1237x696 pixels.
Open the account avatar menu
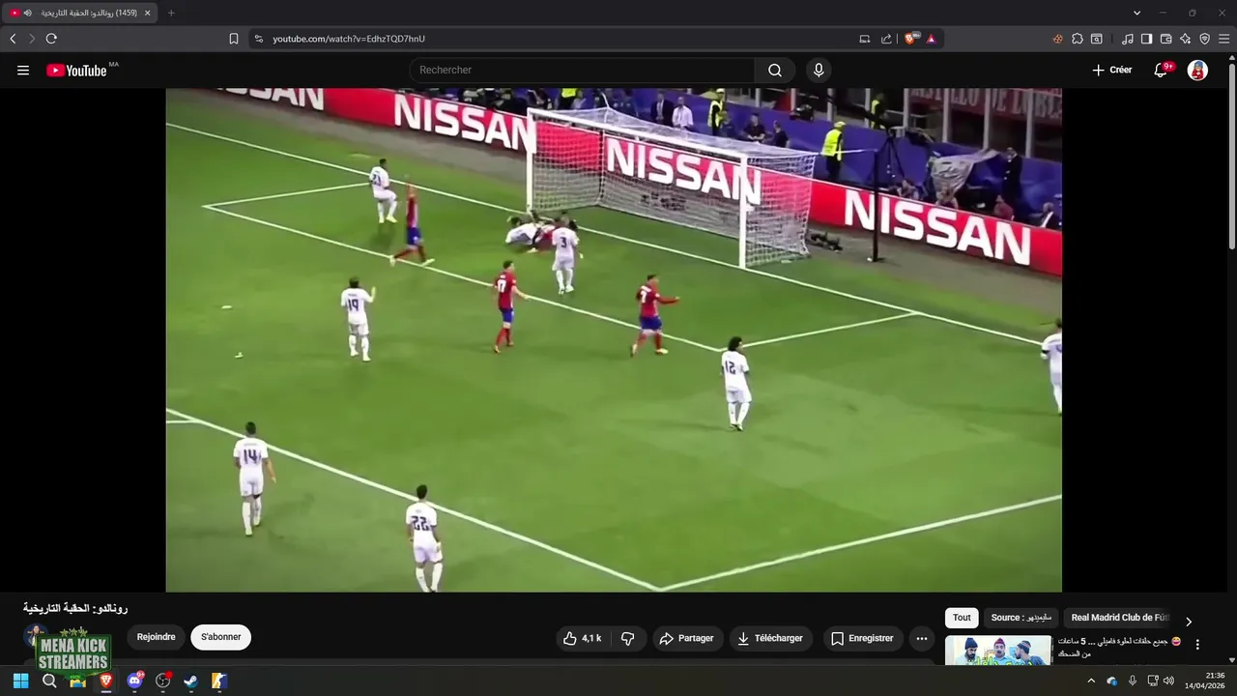point(1197,71)
